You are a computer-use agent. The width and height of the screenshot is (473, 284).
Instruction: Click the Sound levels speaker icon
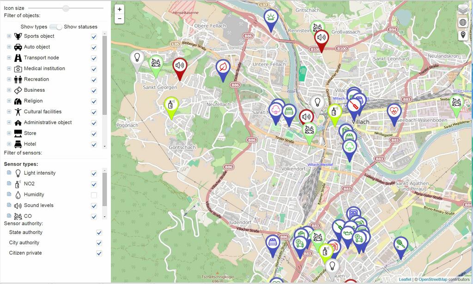tap(18, 205)
